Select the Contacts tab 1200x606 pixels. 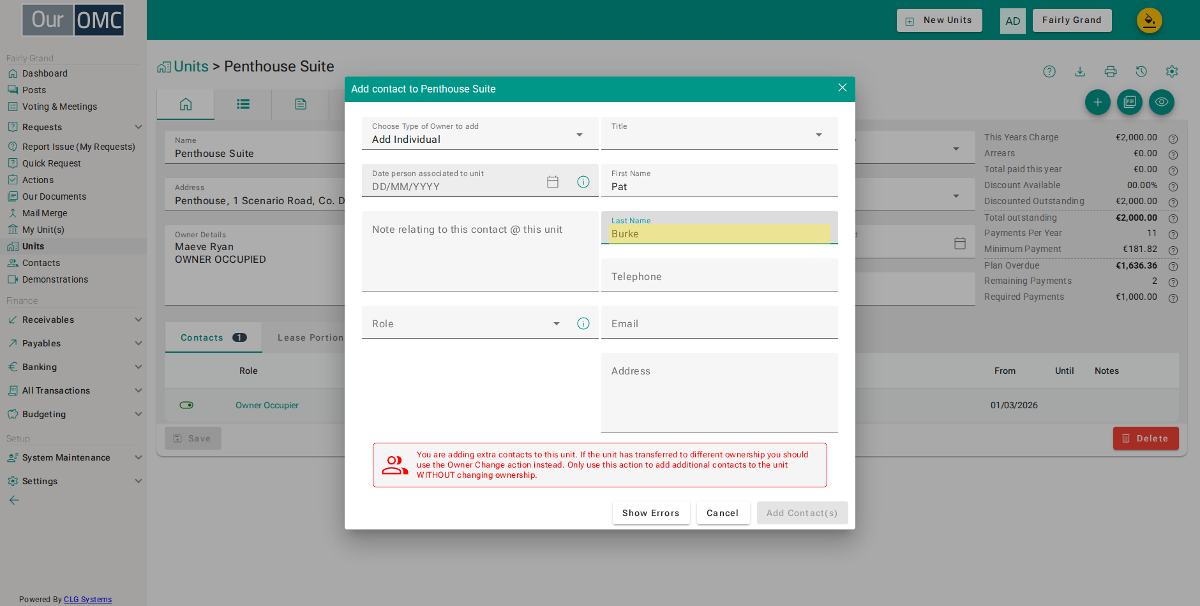[x=213, y=337]
